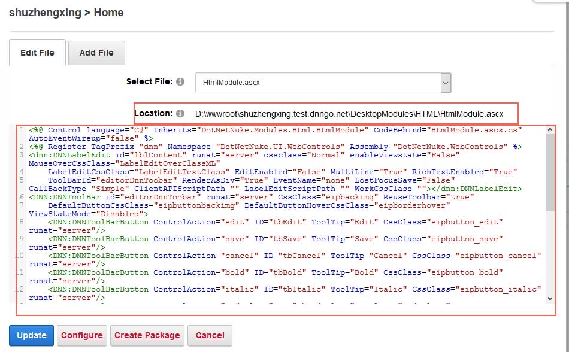Viewport: 569px width, 352px height.
Task: Switch to the Edit File tab
Action: coord(37,53)
